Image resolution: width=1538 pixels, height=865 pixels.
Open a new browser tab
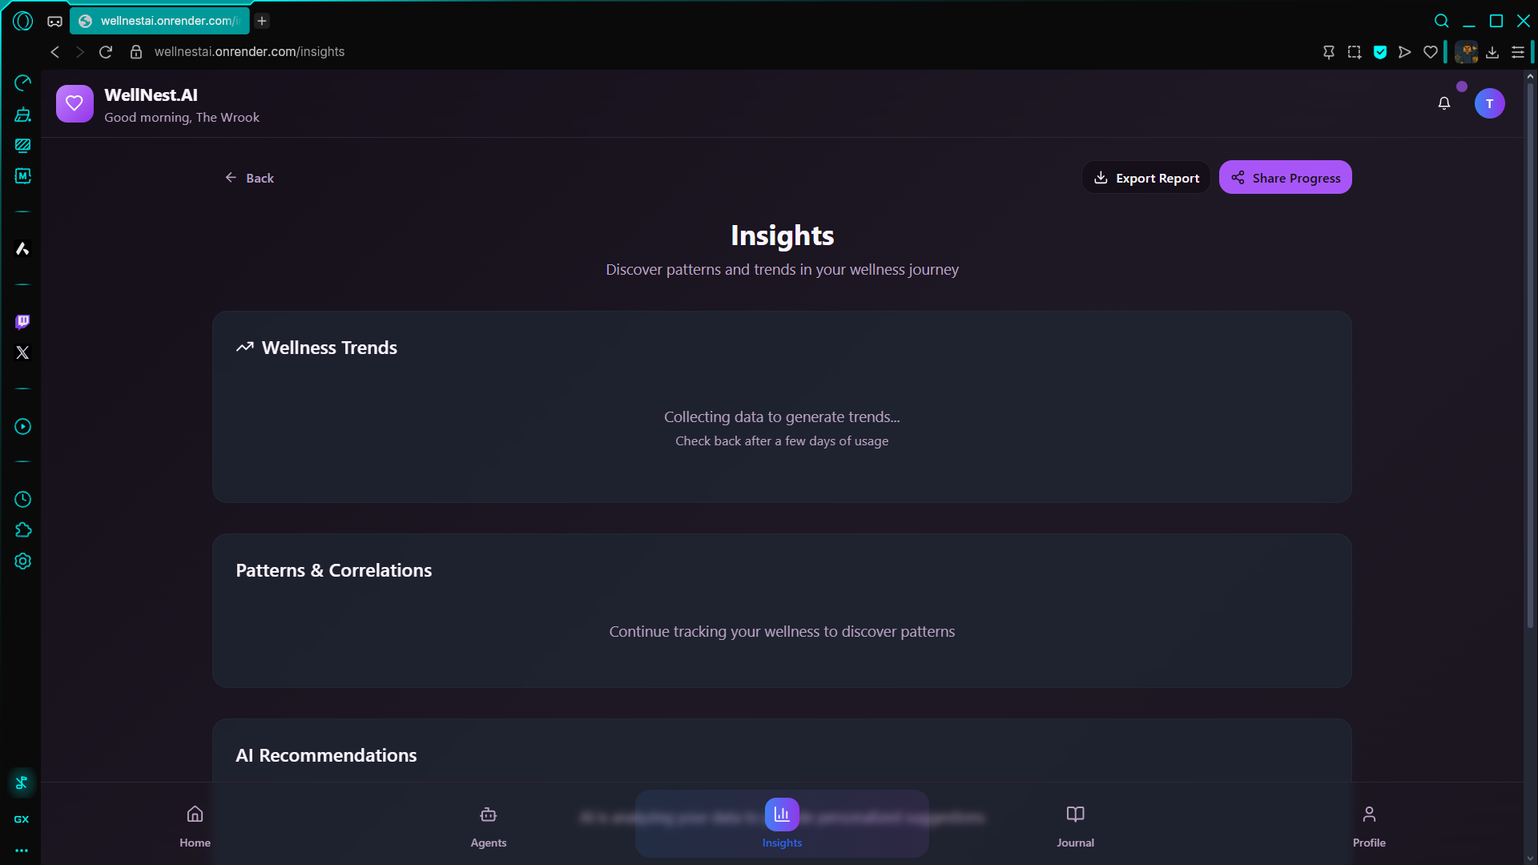pos(262,21)
